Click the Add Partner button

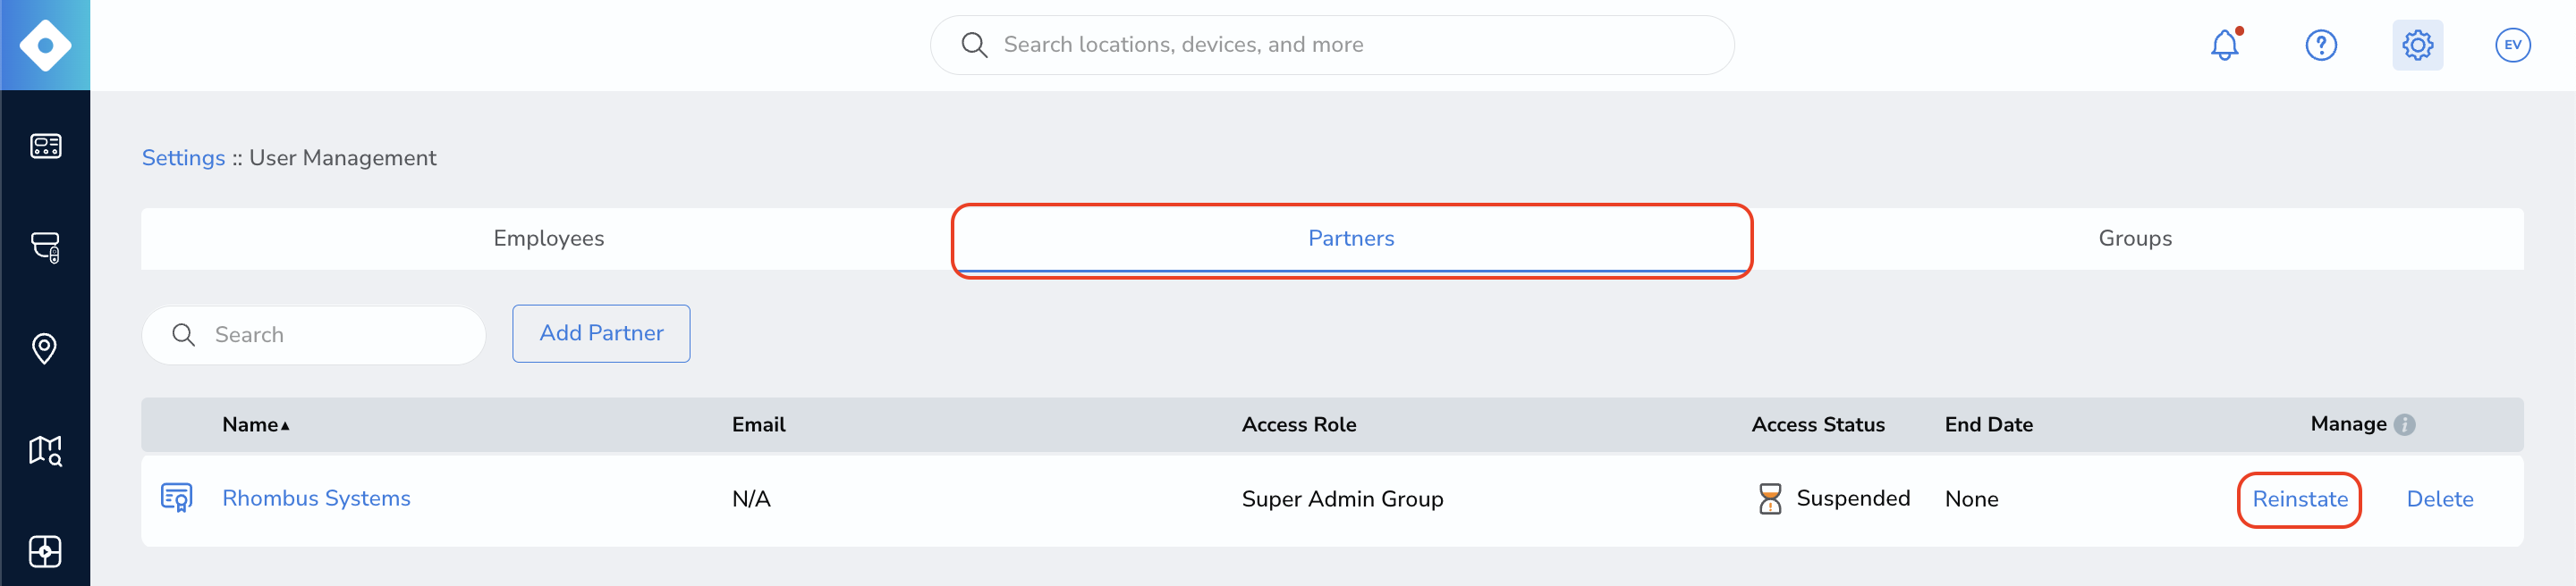(x=601, y=333)
